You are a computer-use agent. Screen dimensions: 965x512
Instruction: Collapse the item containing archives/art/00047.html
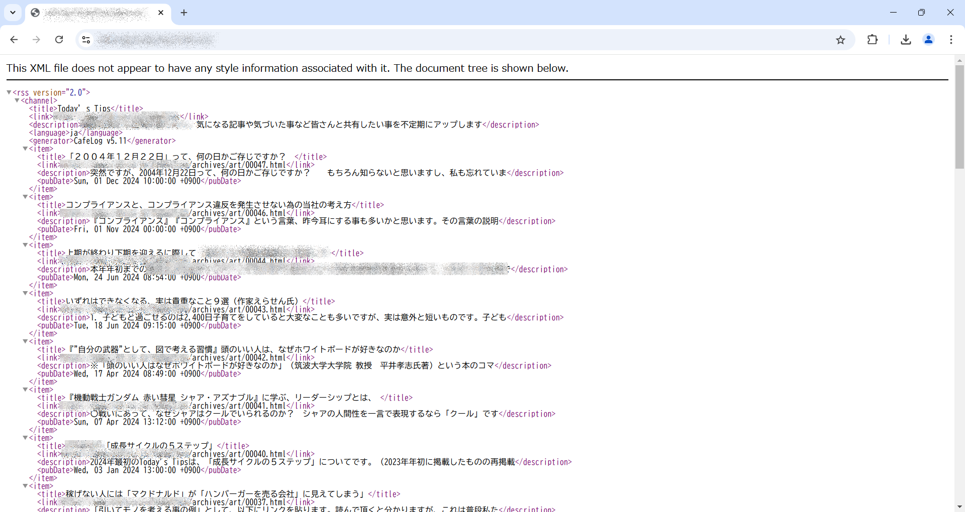[x=25, y=149]
